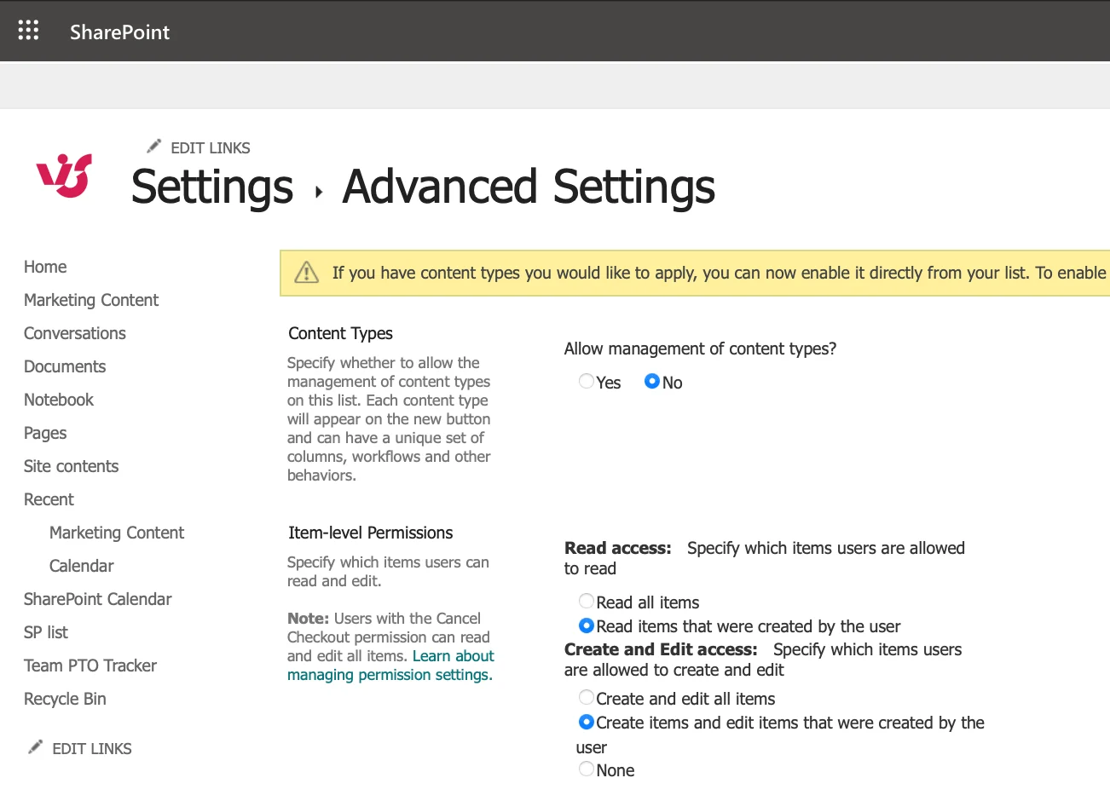The width and height of the screenshot is (1110, 801).
Task: Open SharePoint Calendar in left navigation
Action: coord(98,599)
